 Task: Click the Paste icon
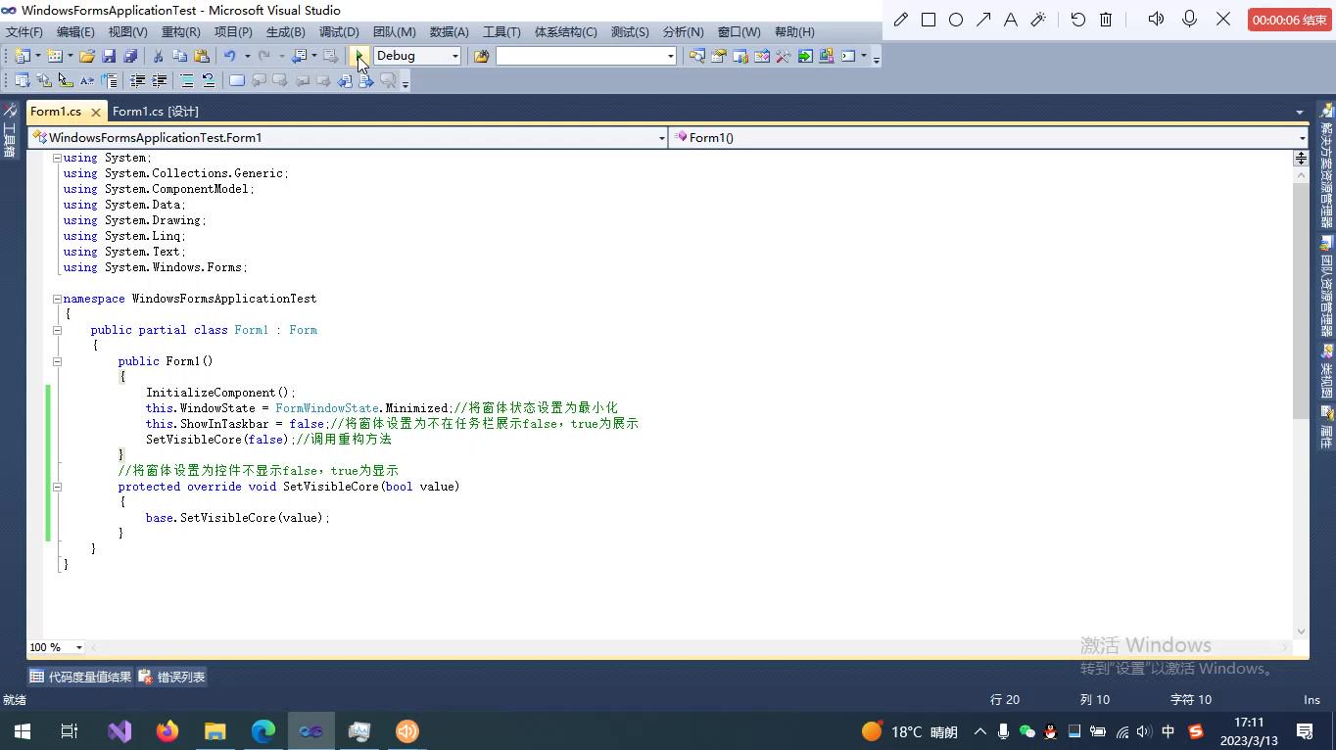tap(203, 56)
